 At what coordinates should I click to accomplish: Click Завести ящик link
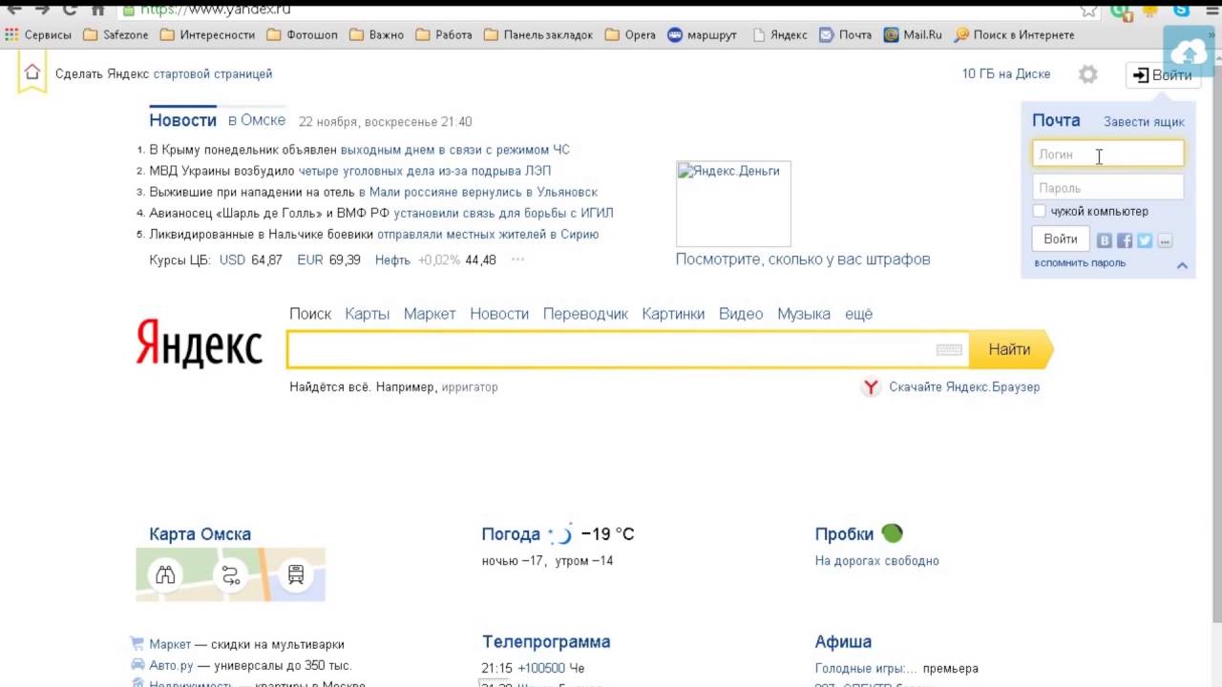point(1144,122)
